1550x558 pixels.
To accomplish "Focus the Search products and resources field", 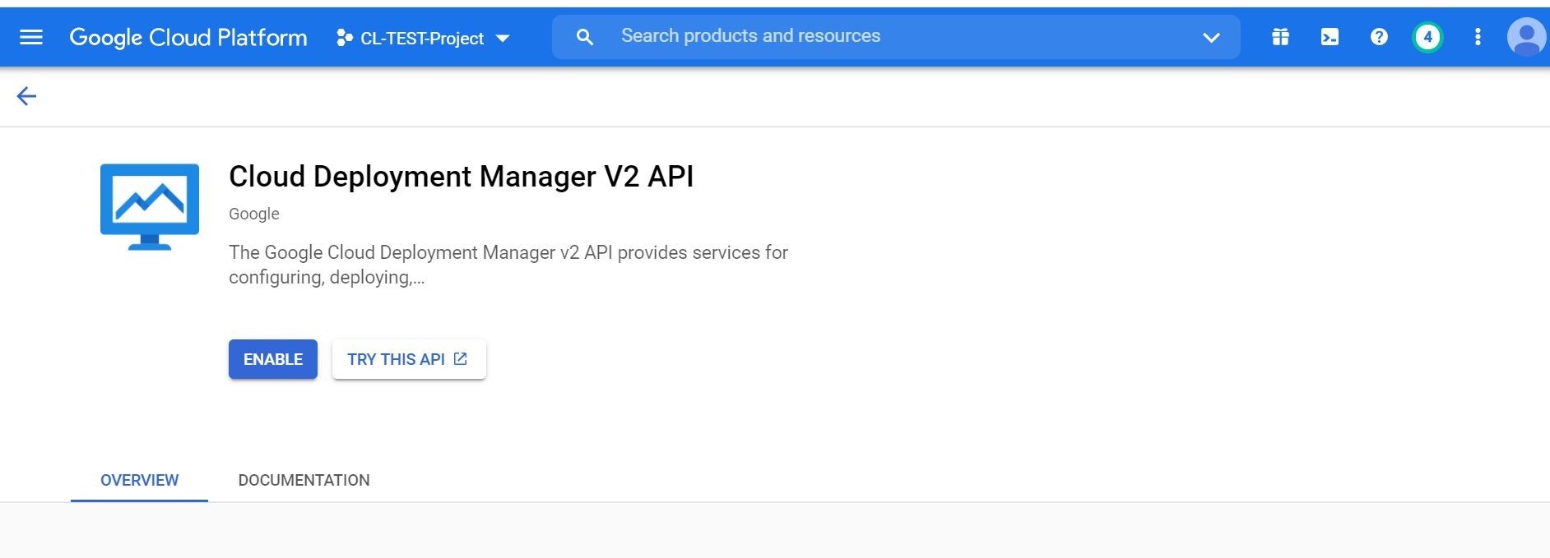I will [x=897, y=37].
